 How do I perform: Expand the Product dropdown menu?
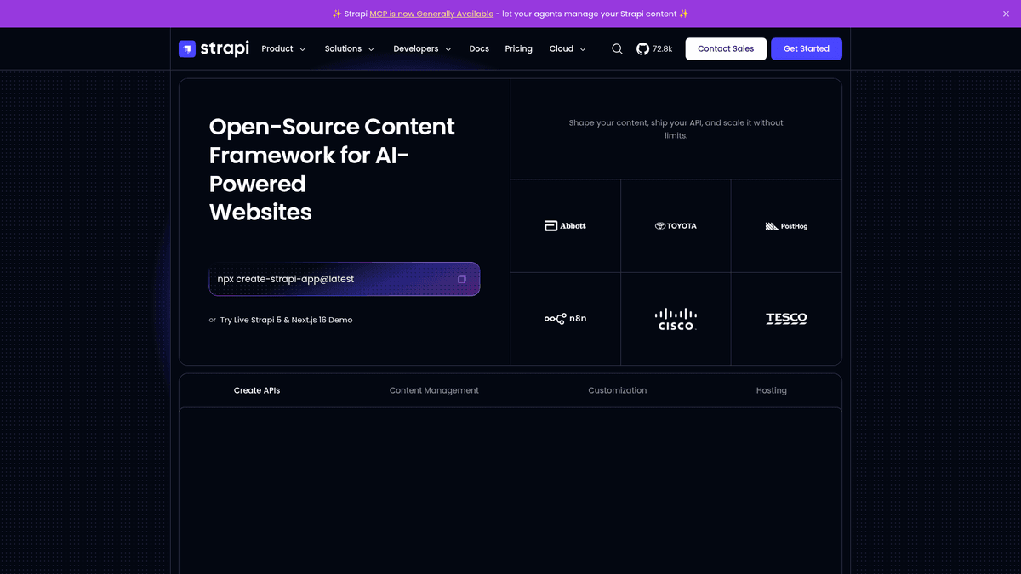283,49
